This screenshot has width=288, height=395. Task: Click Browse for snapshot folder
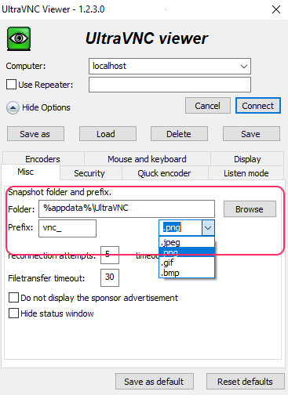(x=250, y=209)
